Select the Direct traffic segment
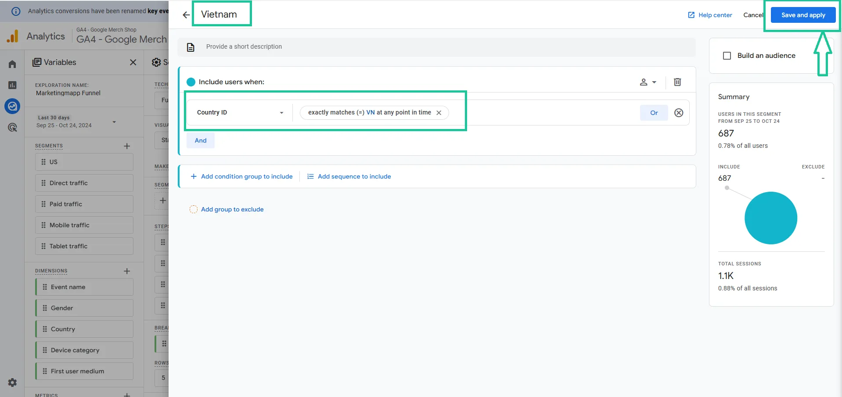The width and height of the screenshot is (842, 397). click(x=84, y=183)
